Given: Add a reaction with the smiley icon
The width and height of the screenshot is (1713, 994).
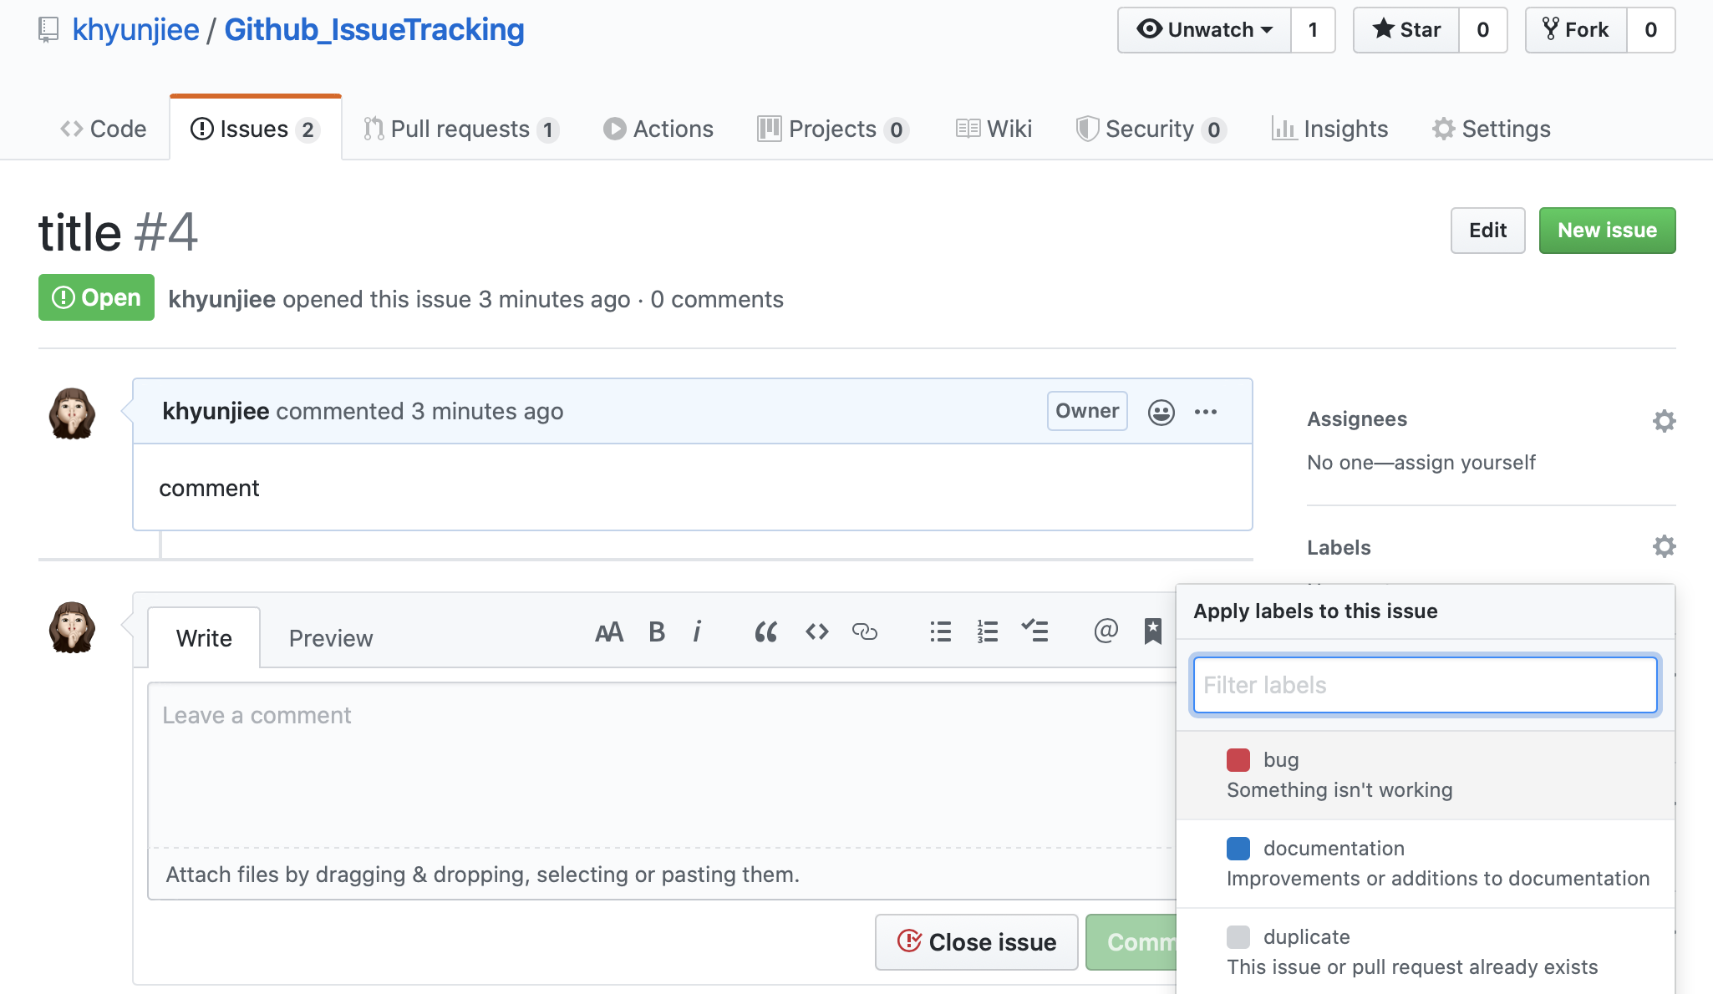Looking at the screenshot, I should (1161, 412).
